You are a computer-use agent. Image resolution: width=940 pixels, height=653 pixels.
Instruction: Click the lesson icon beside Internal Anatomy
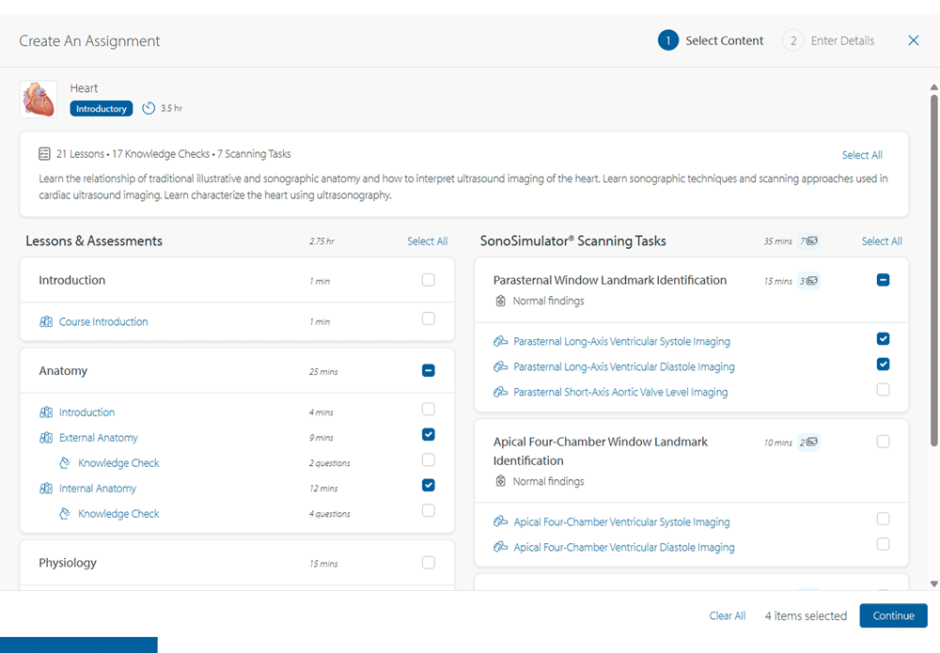[x=46, y=489]
